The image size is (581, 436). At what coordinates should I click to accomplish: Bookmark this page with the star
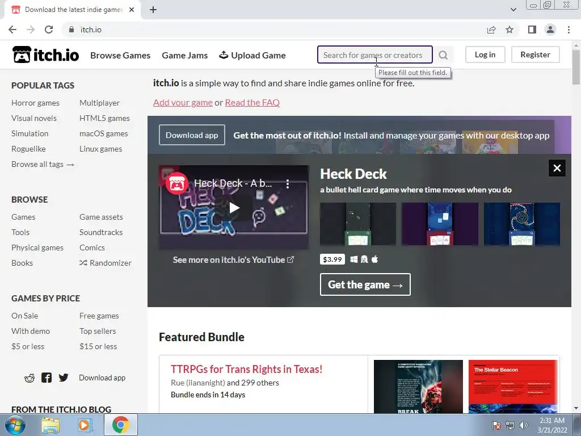click(510, 30)
